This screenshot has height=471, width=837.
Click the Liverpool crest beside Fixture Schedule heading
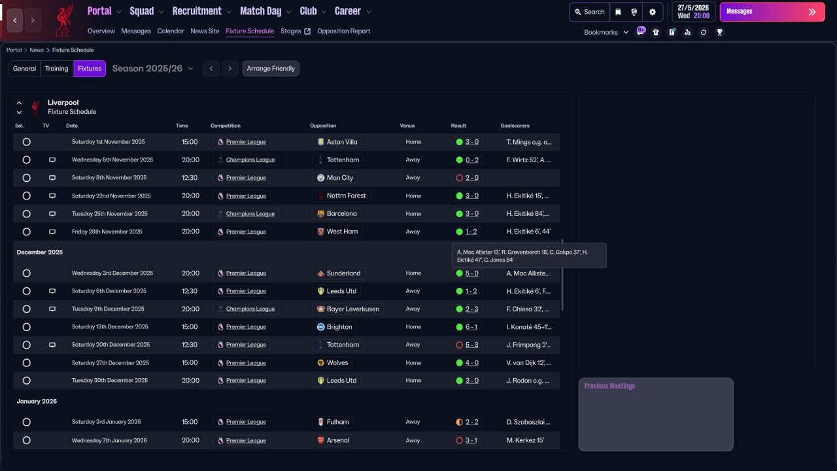pos(35,107)
